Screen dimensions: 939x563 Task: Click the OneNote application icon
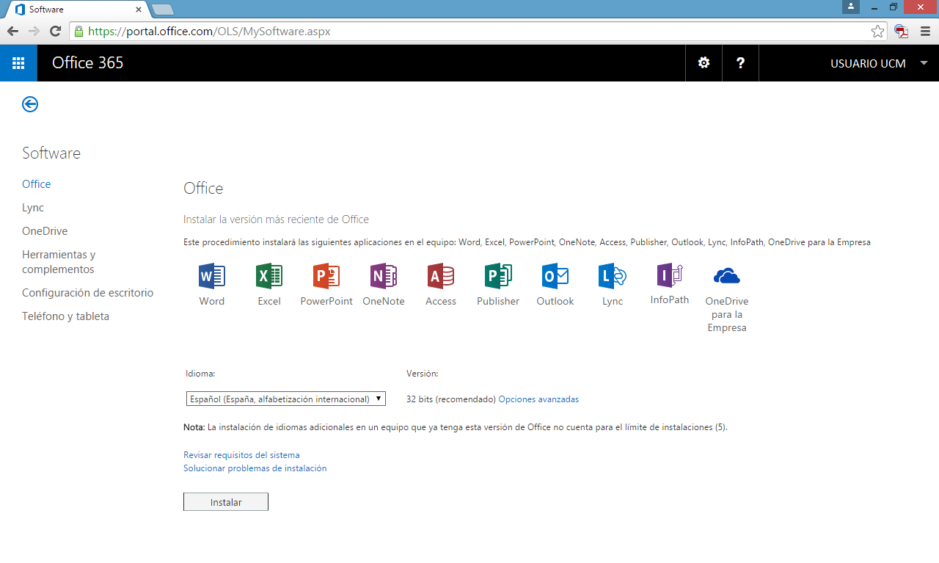point(384,277)
